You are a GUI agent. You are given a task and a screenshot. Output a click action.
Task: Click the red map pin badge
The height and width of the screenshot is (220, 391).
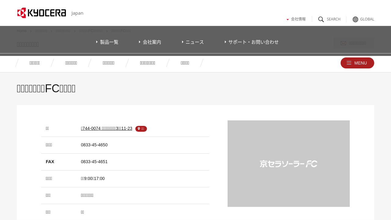click(x=141, y=129)
